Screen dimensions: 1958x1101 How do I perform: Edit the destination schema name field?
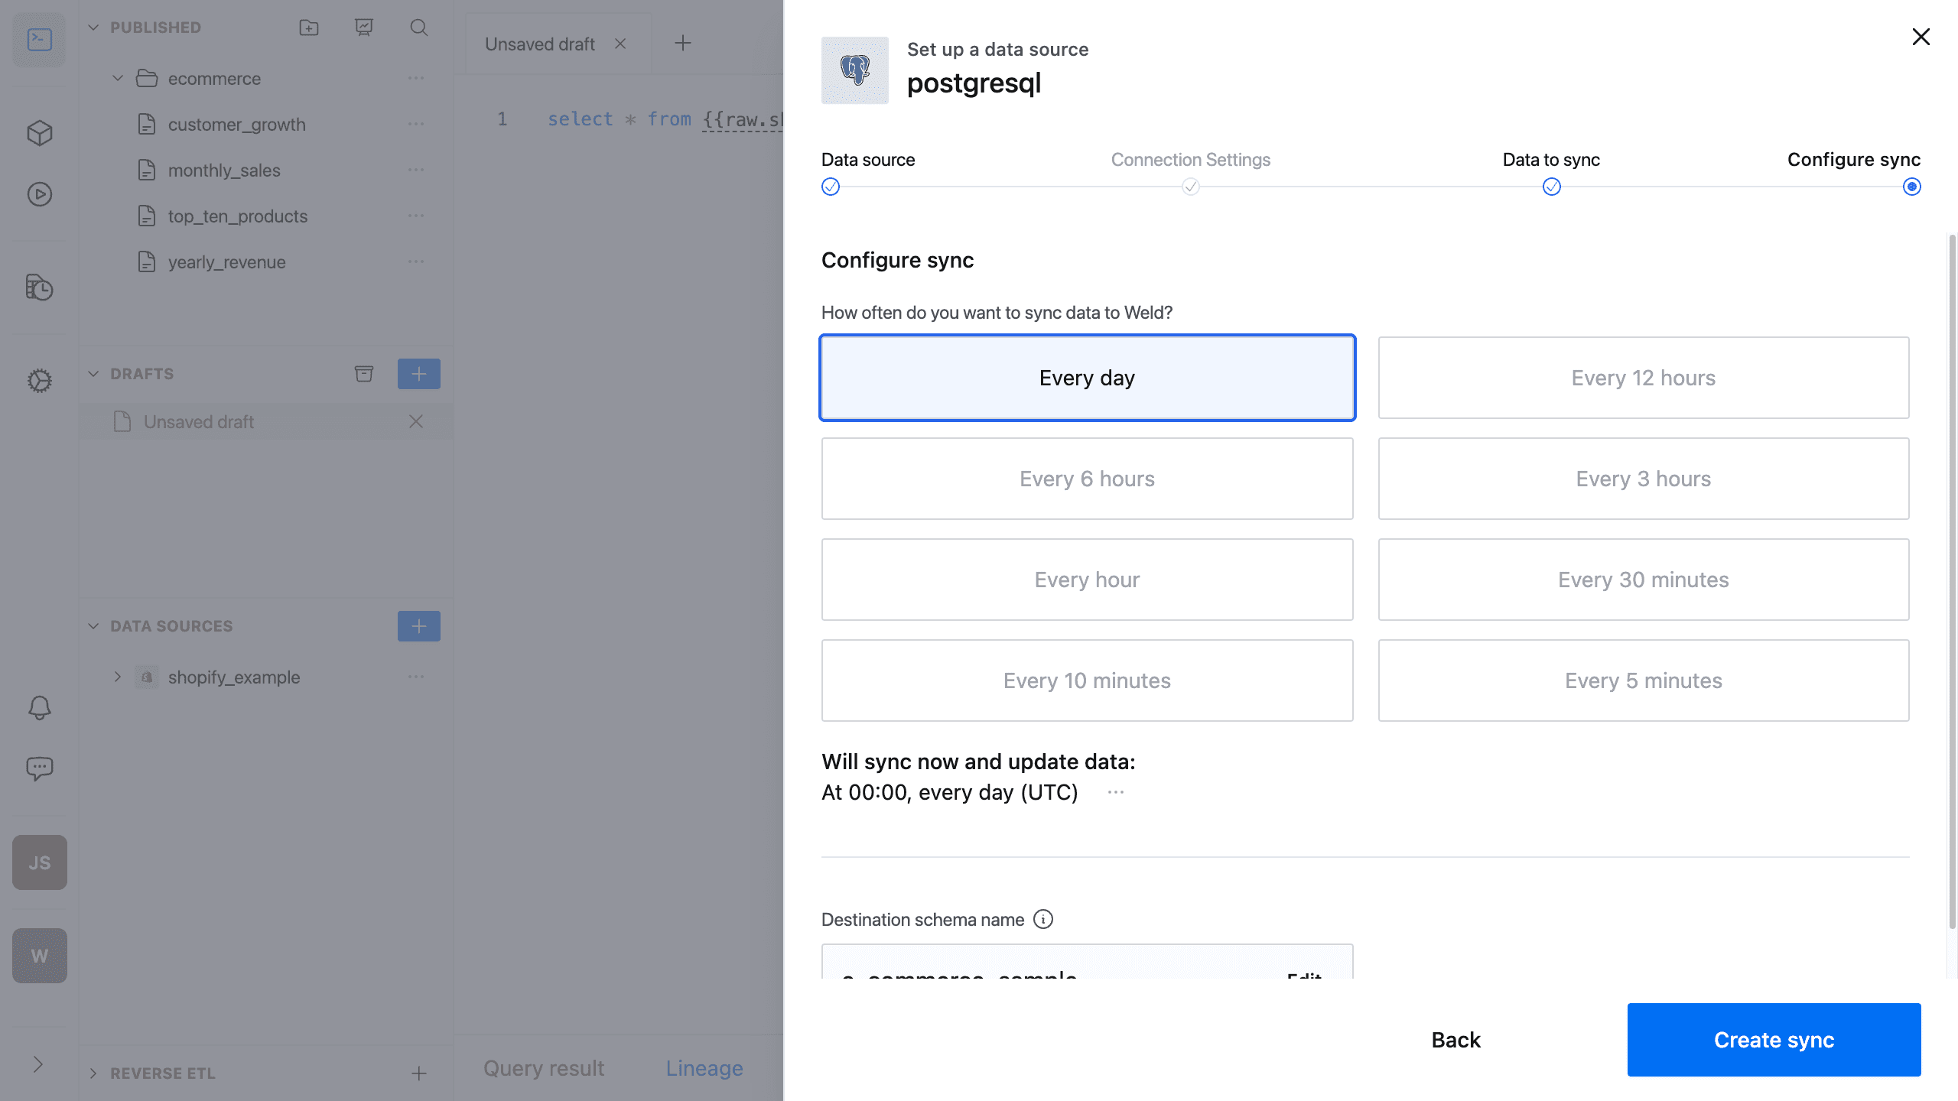pos(1303,979)
